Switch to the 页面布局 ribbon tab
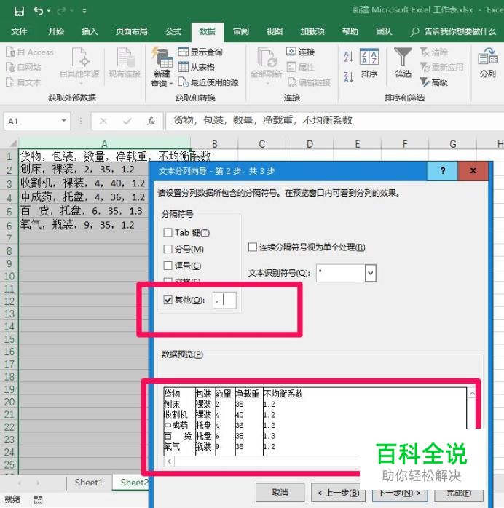The width and height of the screenshot is (504, 508). [132, 31]
